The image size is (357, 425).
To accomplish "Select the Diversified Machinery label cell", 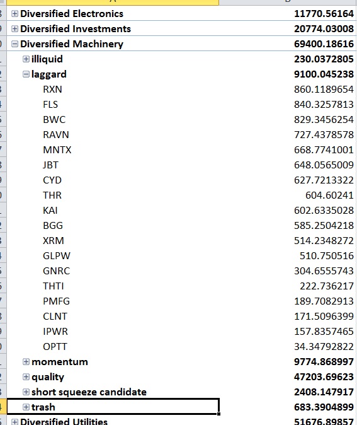I will click(113, 44).
